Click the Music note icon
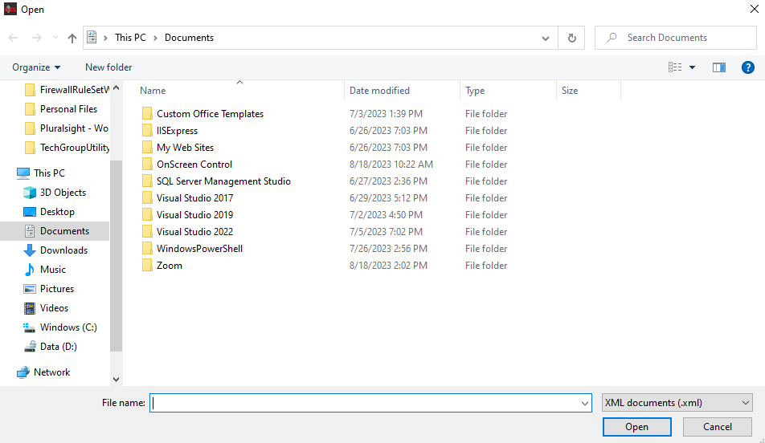Screen dimensions: 765x443 [x=30, y=270]
